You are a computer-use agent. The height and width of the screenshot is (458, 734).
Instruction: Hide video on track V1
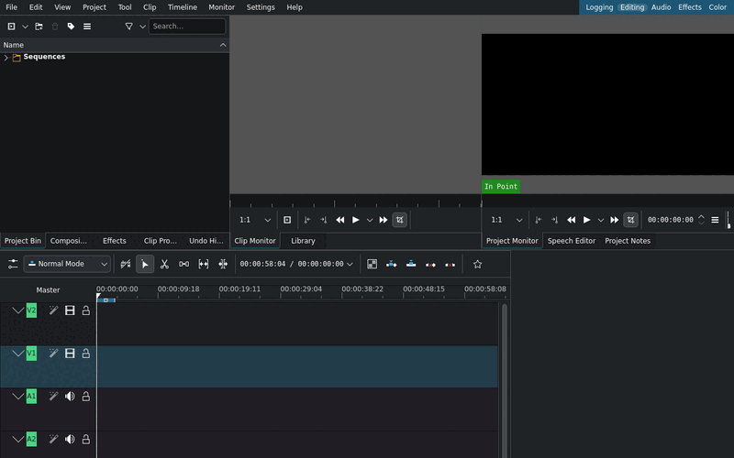[x=70, y=354]
